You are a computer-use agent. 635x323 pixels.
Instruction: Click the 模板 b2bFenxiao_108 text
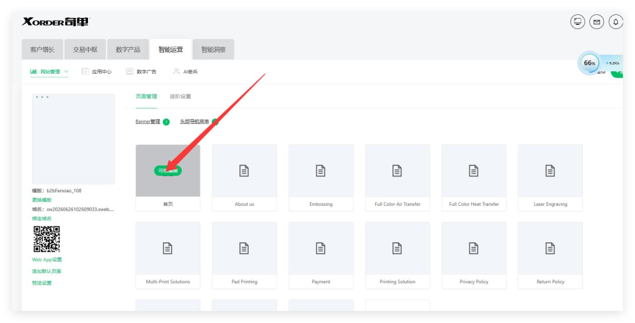[x=56, y=191]
